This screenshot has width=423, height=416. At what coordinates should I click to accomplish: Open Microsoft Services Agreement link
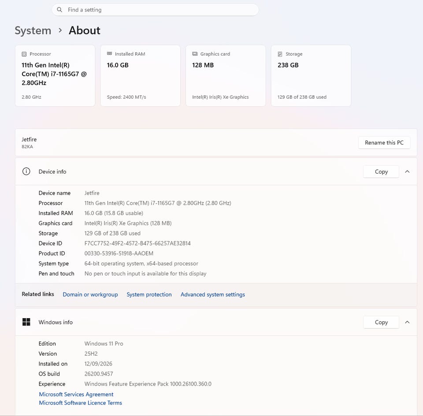[76, 394]
